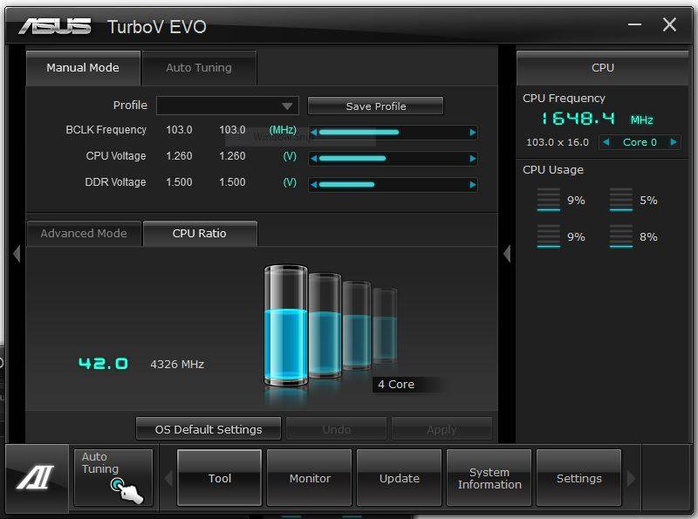Image resolution: width=698 pixels, height=519 pixels.
Task: Close the TurboV EVO window
Action: [669, 24]
